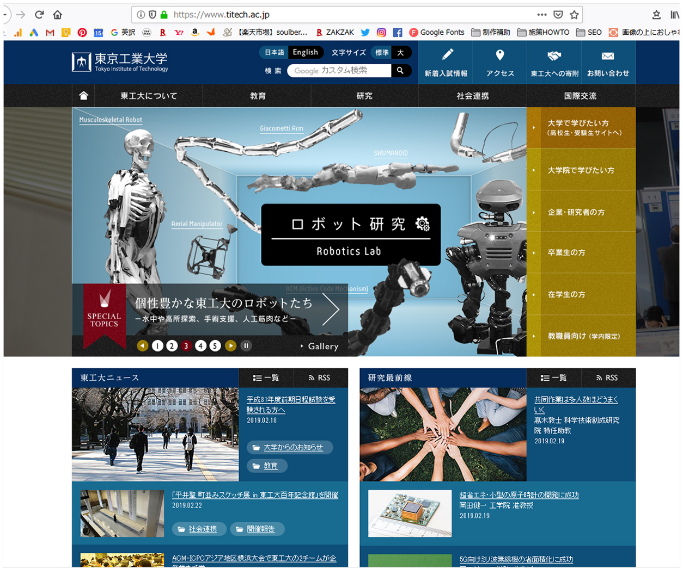Expand the 大学院で学びたい方 side menu item
The image size is (683, 569).
(x=581, y=170)
